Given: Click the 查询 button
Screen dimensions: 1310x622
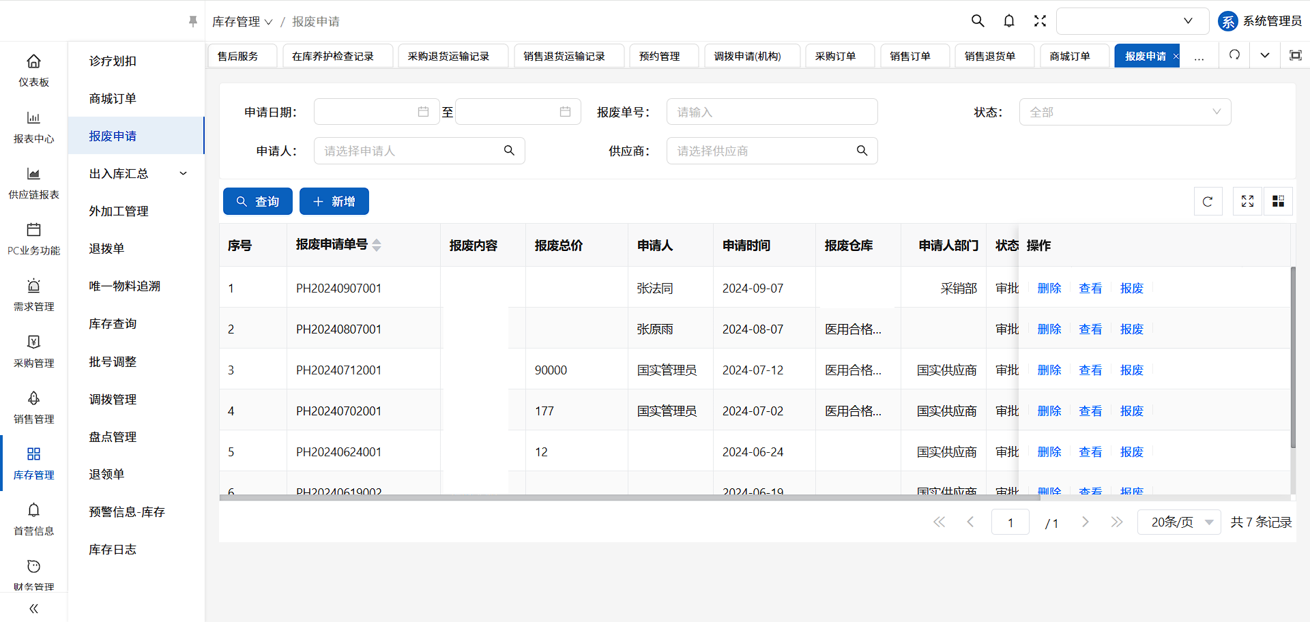Looking at the screenshot, I should 258,202.
